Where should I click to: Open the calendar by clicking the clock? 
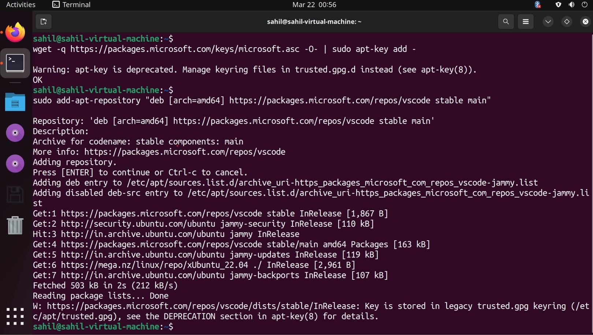point(314,4)
